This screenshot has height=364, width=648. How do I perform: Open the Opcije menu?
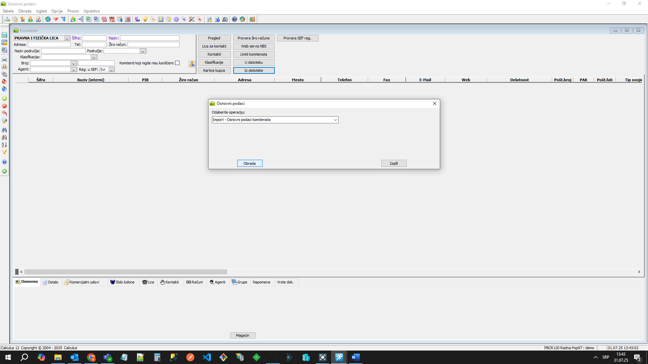point(57,11)
